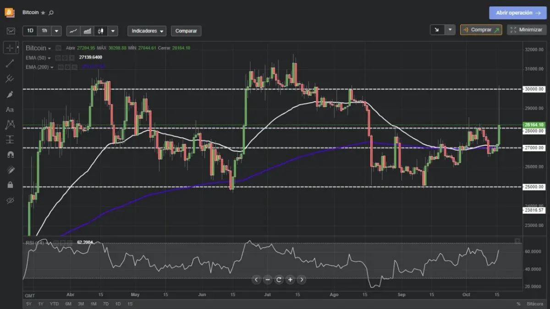
Task: Select the 1h timeframe
Action: click(44, 31)
